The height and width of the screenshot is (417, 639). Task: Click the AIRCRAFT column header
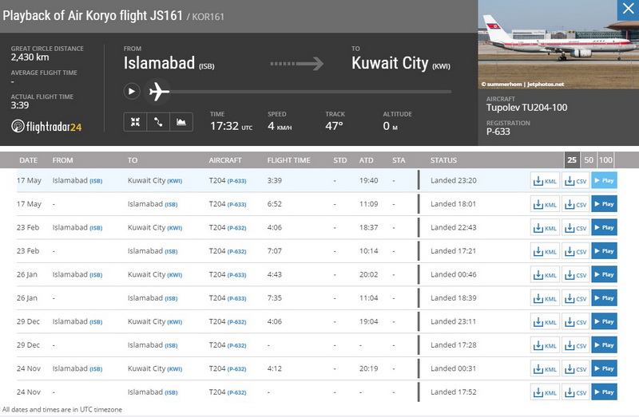point(225,160)
